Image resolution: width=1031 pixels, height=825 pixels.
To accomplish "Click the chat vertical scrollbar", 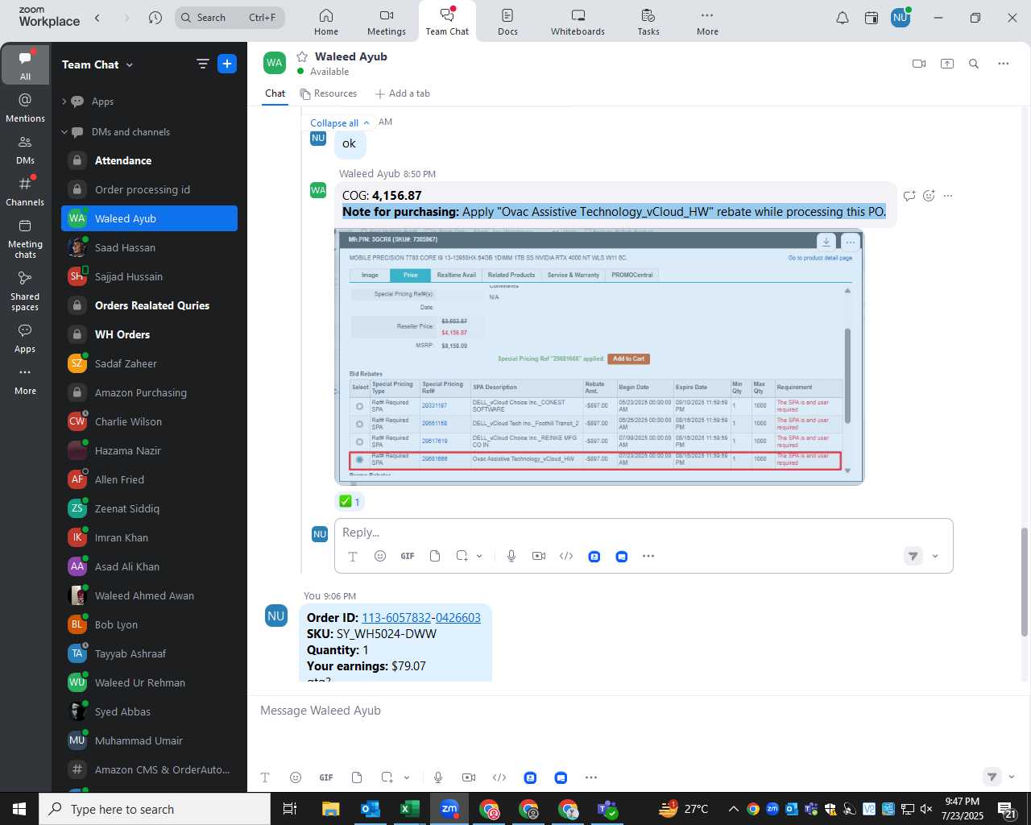I will point(1025,582).
